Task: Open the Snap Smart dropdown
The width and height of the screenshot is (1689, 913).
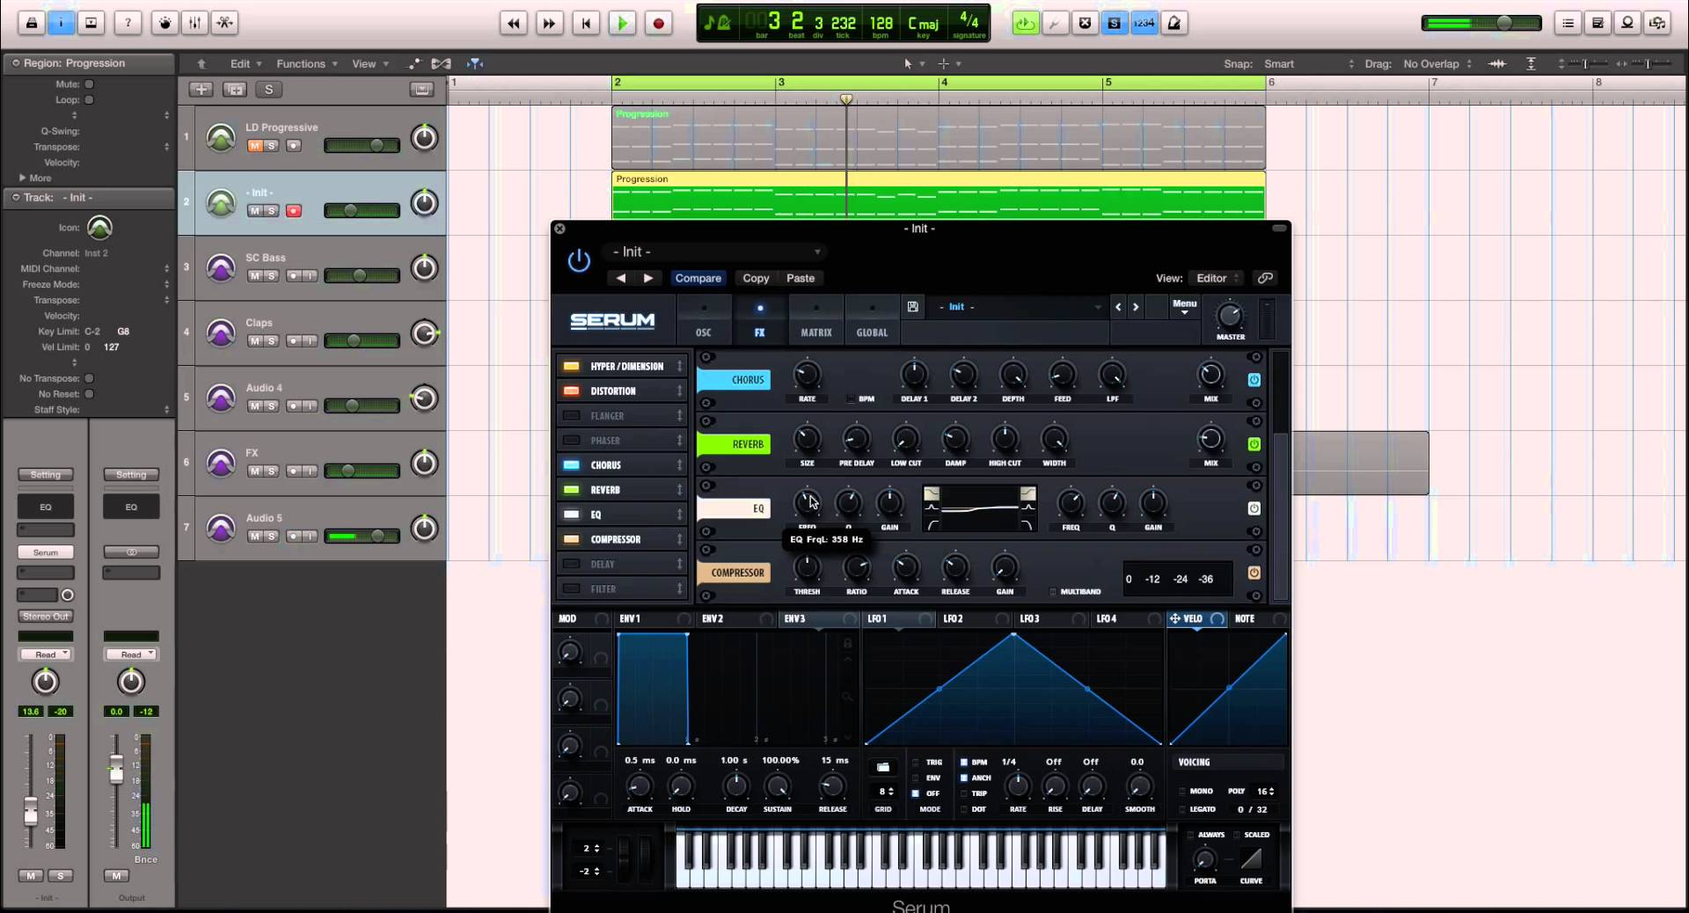Action: click(1308, 64)
